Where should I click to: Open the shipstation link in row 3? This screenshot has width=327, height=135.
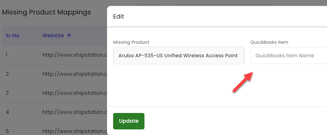tap(75, 93)
